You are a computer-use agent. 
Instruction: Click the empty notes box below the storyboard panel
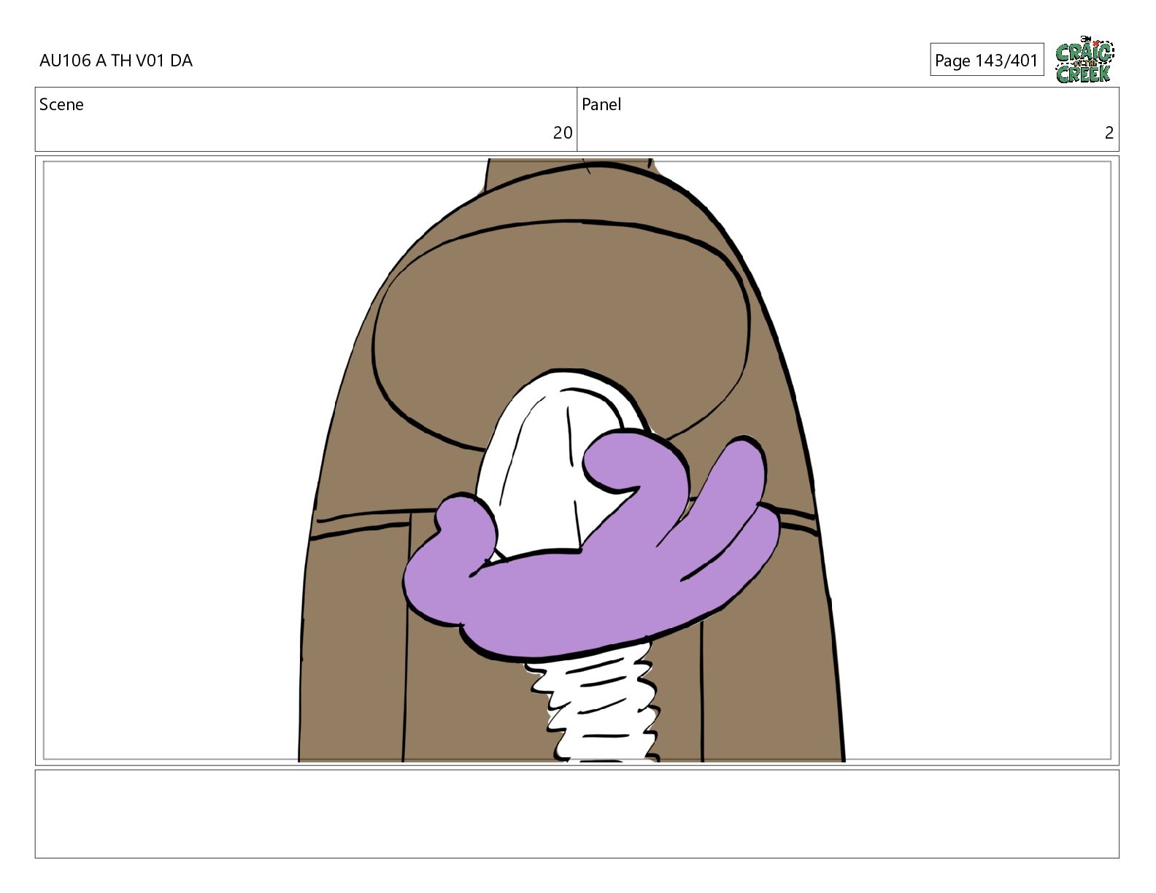(577, 813)
